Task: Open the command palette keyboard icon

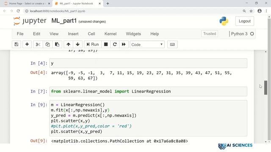Action: (x=172, y=44)
